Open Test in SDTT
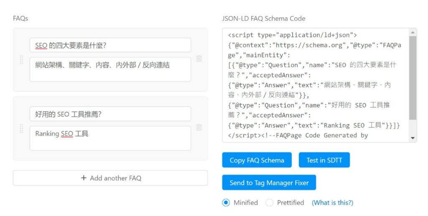The width and height of the screenshot is (428, 216). click(x=324, y=160)
